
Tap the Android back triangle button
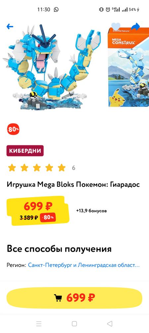tap(110, 324)
